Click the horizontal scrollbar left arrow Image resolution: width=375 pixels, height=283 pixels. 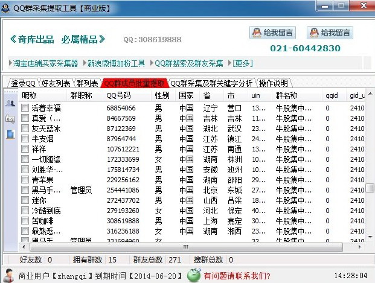[24, 247]
